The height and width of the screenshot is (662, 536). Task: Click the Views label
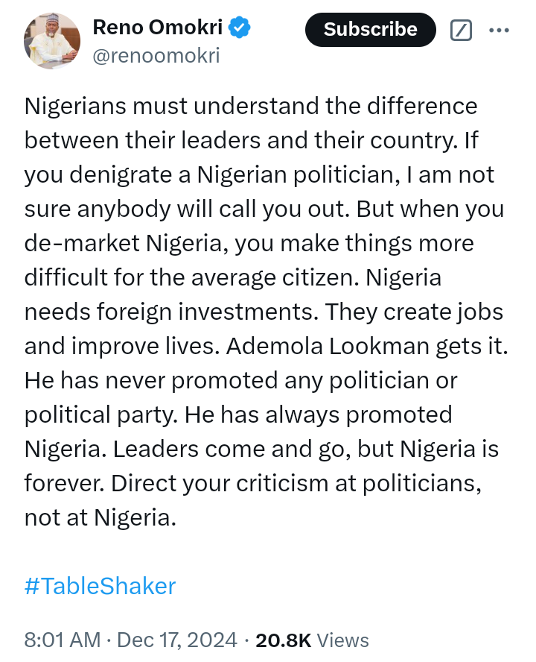click(x=343, y=640)
